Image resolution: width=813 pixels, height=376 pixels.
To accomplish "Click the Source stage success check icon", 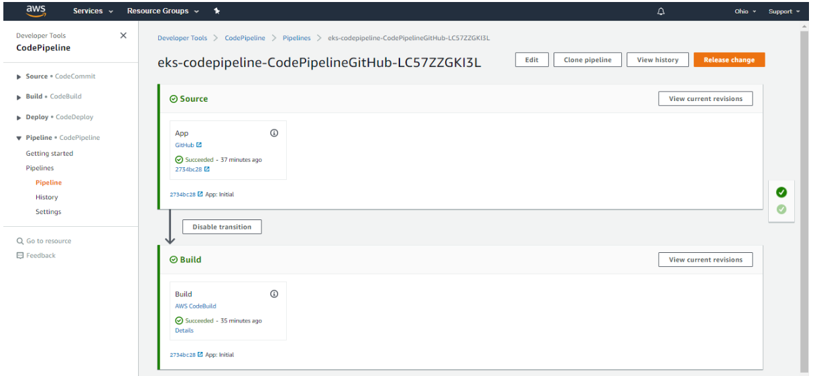I will [x=174, y=98].
